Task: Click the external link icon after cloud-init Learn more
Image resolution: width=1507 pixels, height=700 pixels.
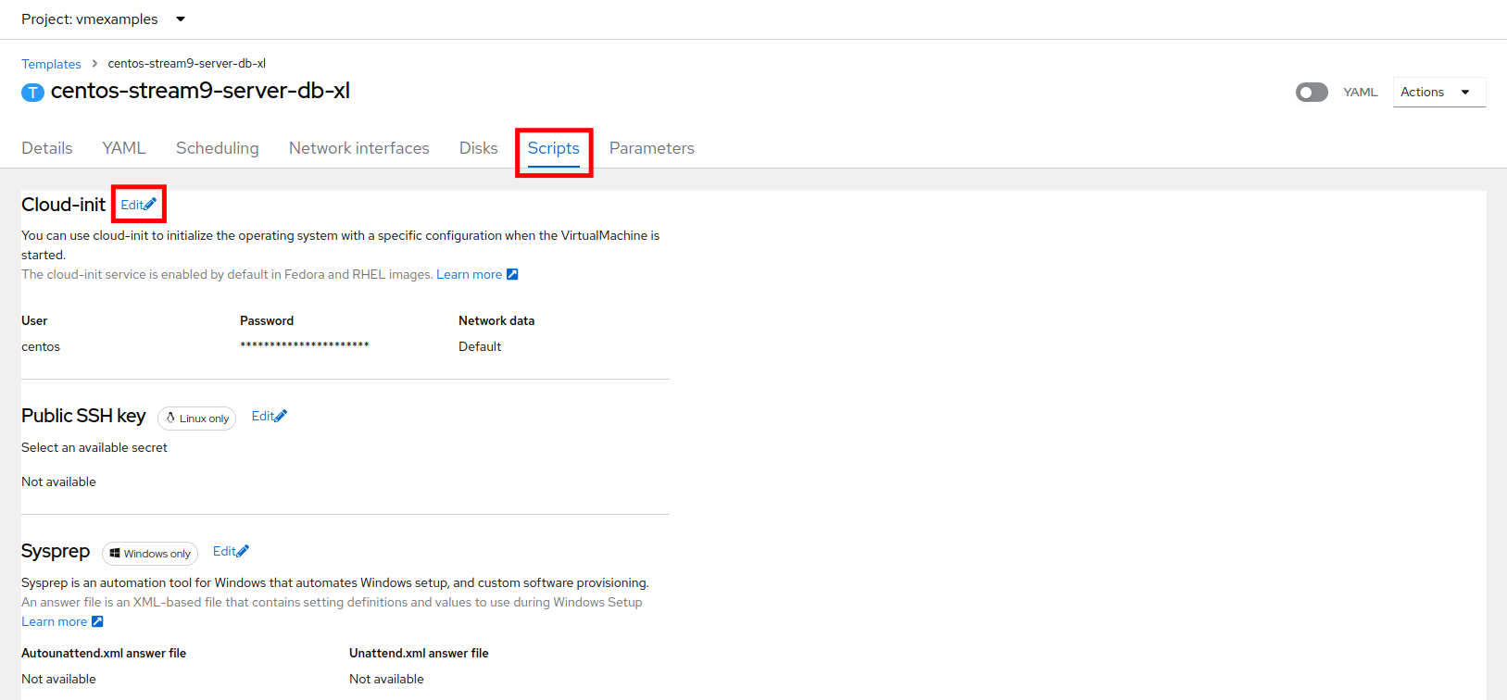Action: click(x=512, y=275)
